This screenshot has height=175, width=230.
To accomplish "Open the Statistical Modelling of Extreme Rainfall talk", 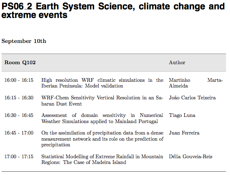I will click(x=102, y=159).
